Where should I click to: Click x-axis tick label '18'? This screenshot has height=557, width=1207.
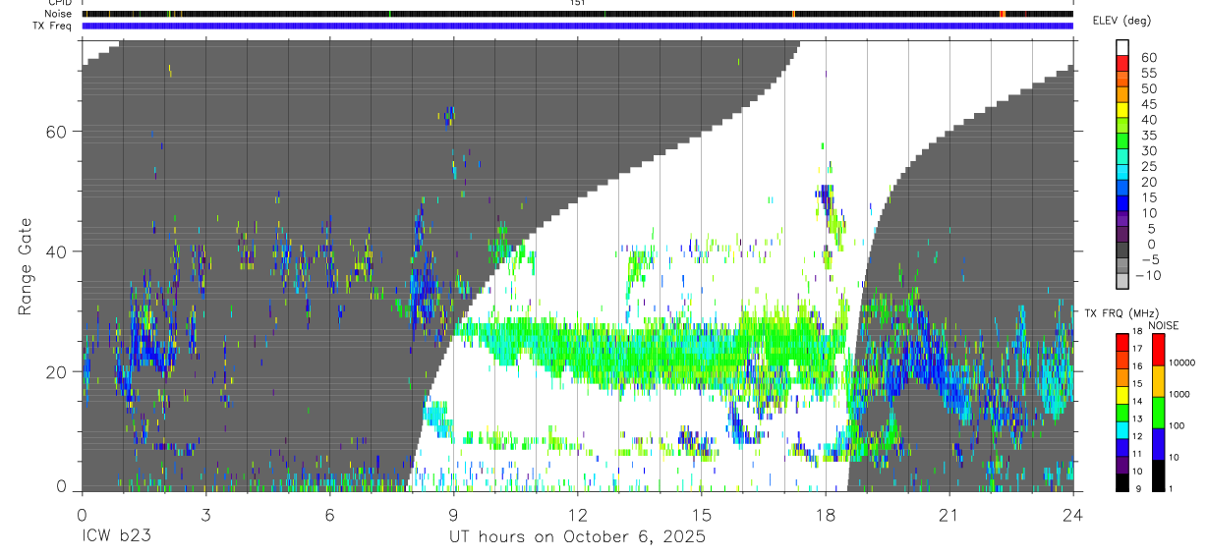[x=825, y=514]
